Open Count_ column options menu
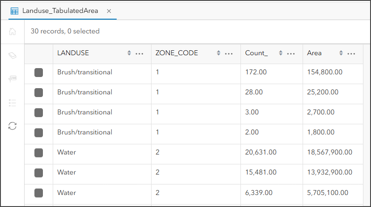 [291, 53]
